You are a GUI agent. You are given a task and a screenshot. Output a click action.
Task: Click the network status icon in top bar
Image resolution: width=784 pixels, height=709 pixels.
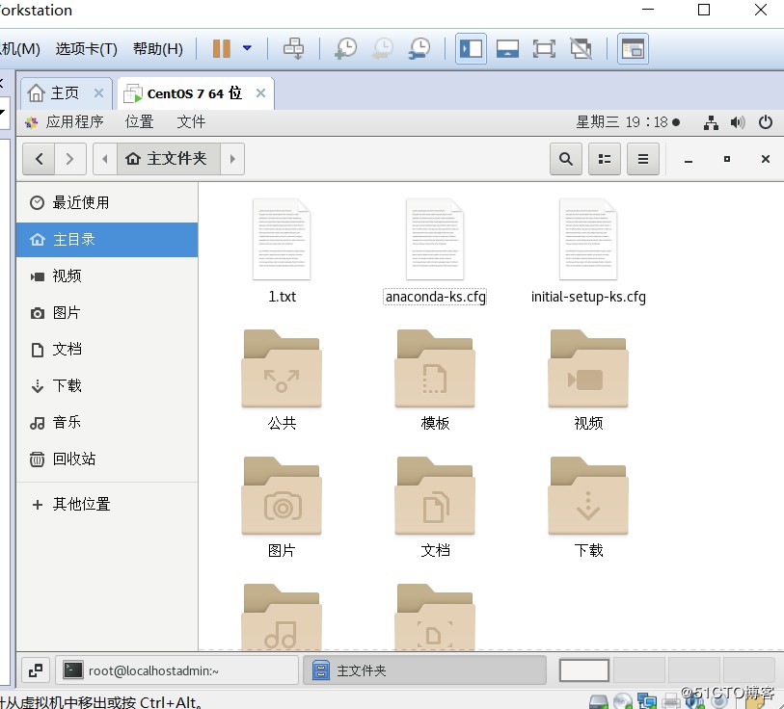[x=711, y=122]
